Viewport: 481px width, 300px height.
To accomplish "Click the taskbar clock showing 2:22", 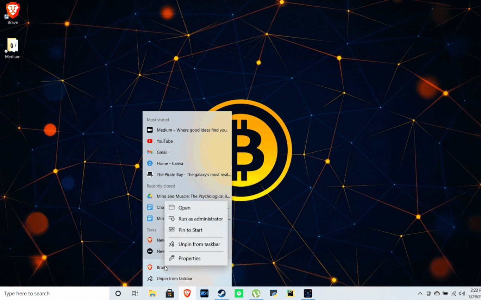I will click(474, 293).
